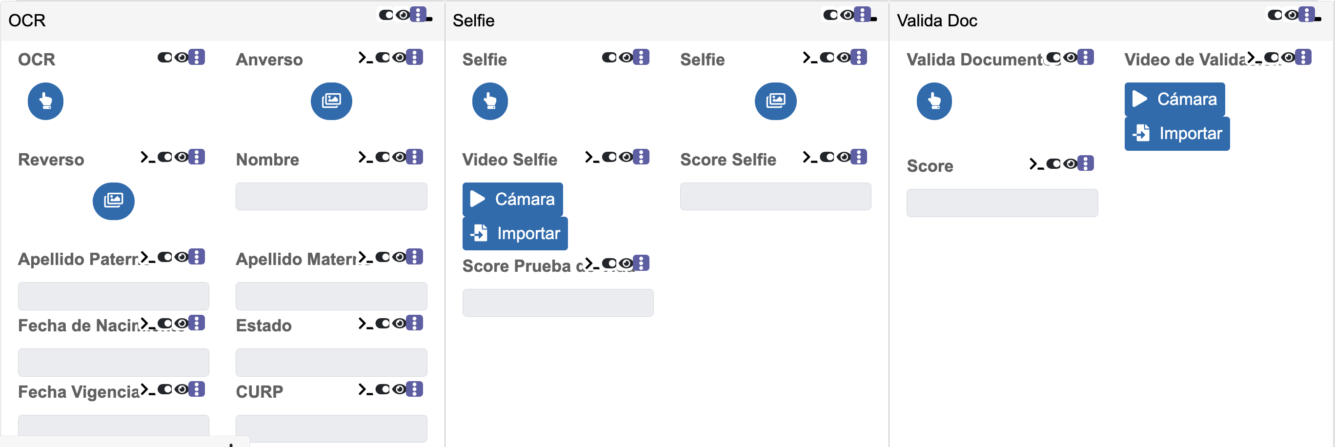Click the hand pointer button under Valida Documento

[934, 101]
